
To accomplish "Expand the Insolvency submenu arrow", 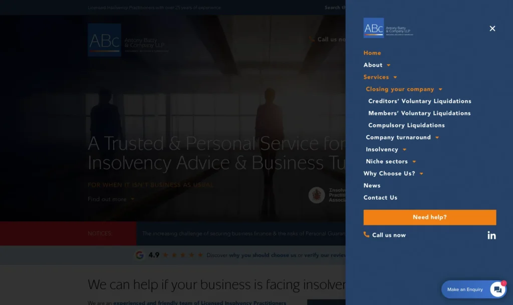I will pos(404,150).
